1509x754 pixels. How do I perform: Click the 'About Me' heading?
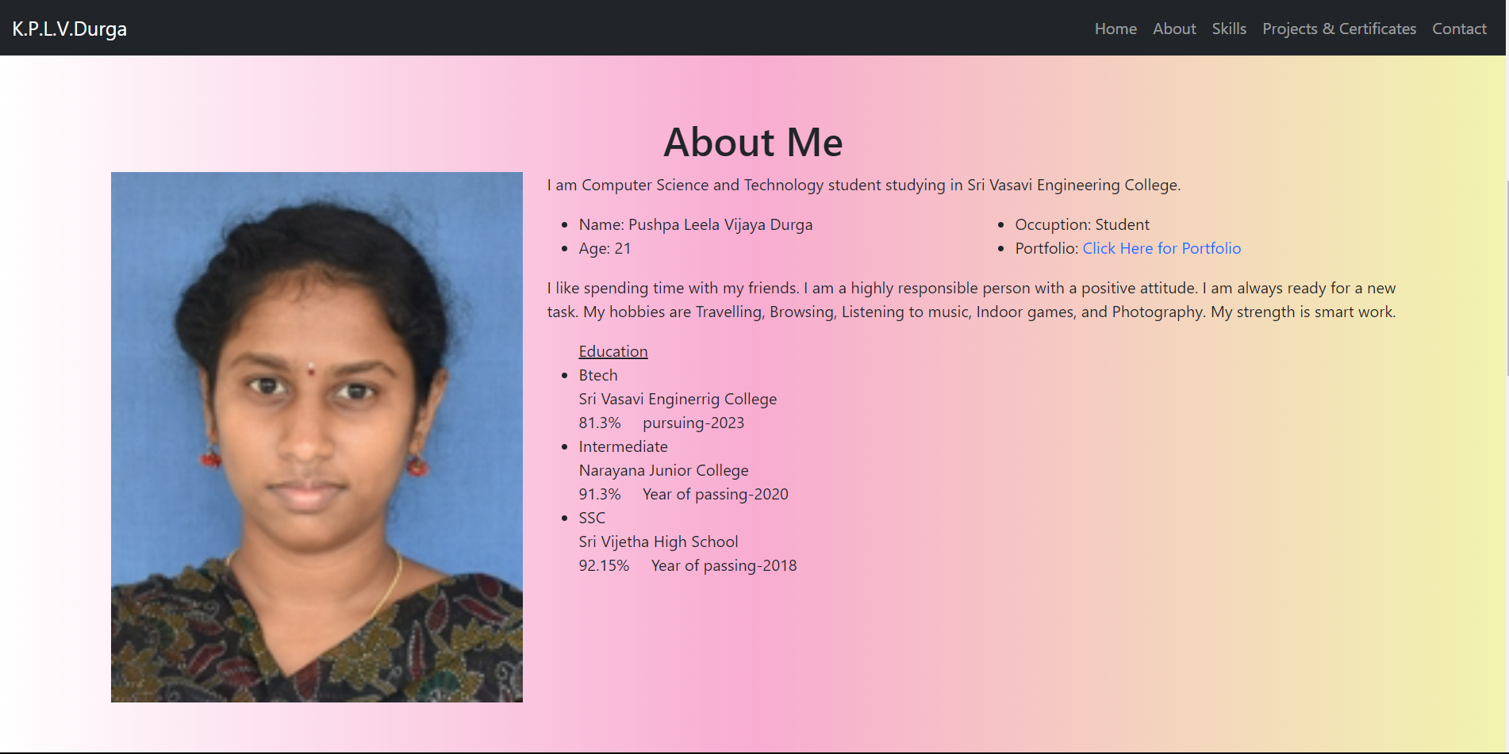pos(753,143)
